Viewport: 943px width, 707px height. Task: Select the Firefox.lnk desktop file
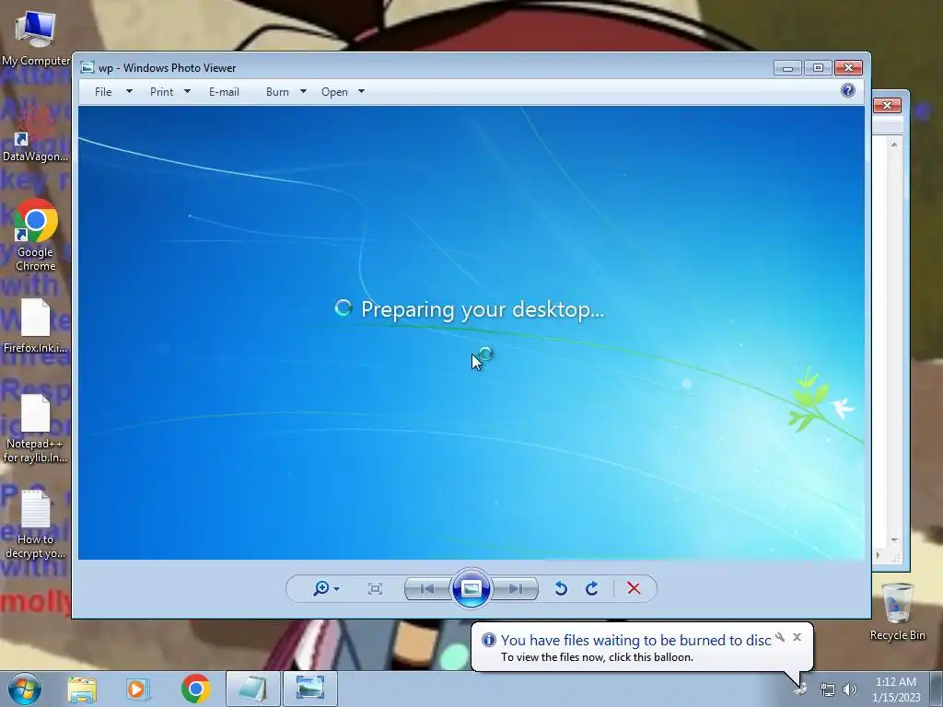click(36, 325)
